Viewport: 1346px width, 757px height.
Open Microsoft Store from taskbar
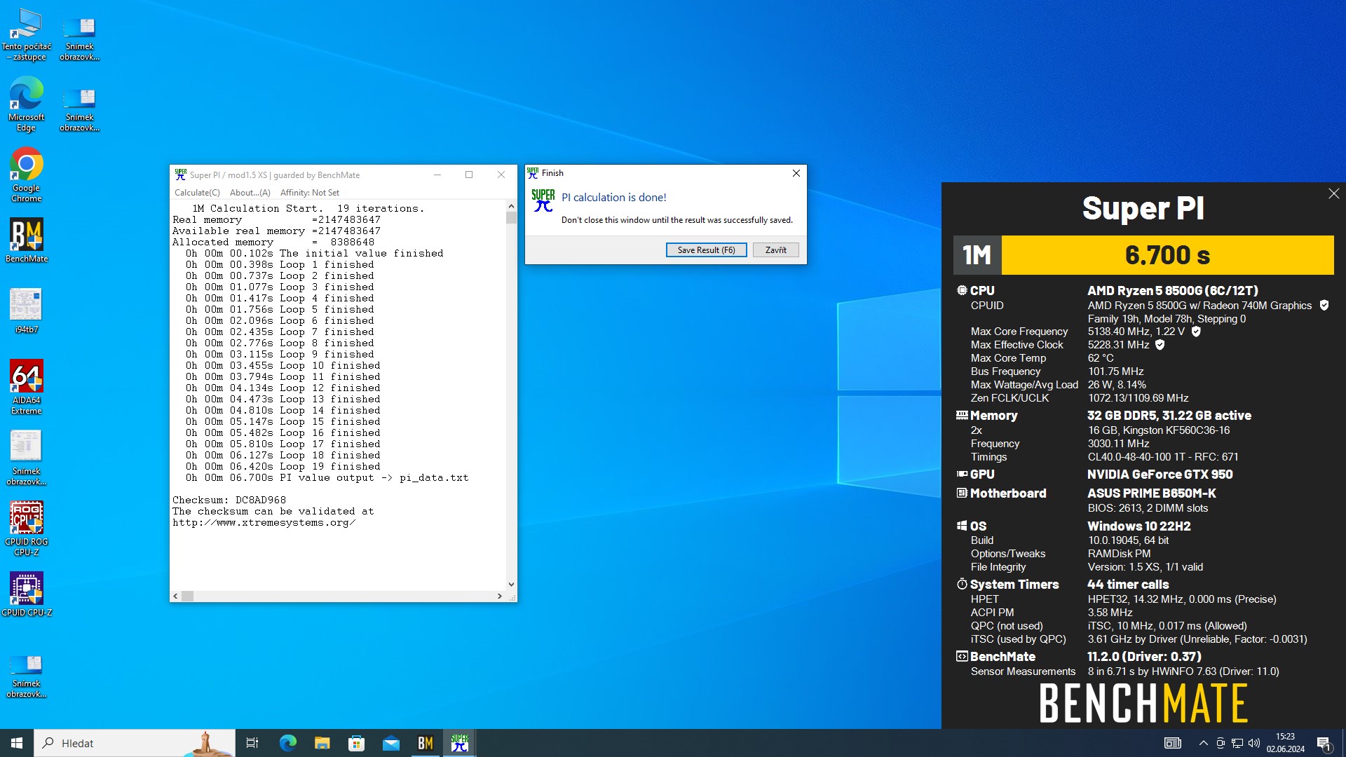(x=356, y=743)
